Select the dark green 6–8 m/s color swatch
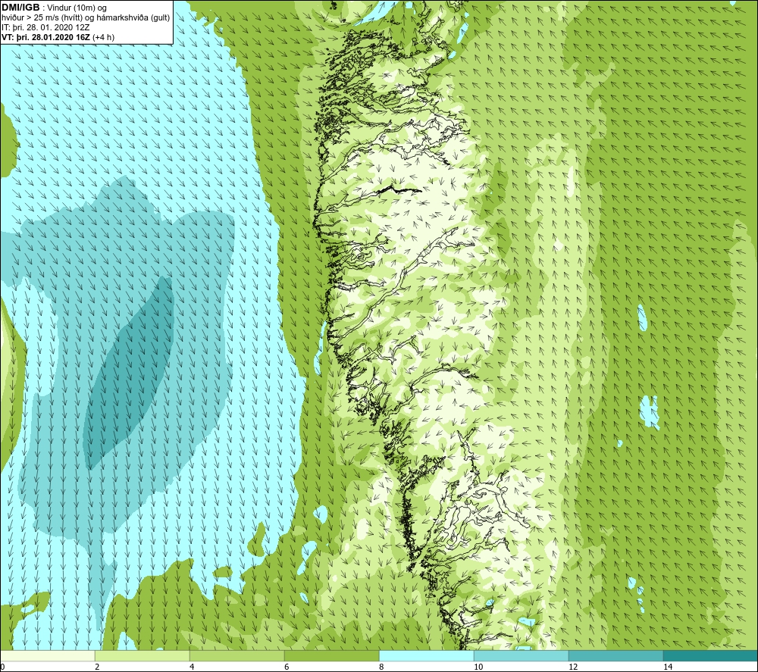Screen dimensions: 758x672 [x=332, y=655]
